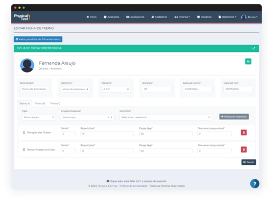Viewport: 273px width, 201px height.
Task: Delete the Rosca Inversa no Cross exercise
Action: pos(244,150)
